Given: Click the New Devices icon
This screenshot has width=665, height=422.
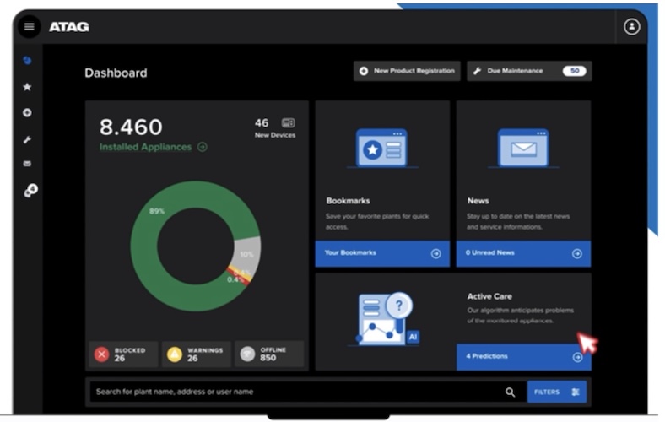Looking at the screenshot, I should (288, 123).
